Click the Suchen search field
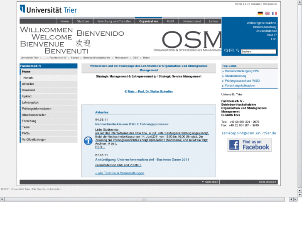 point(258,51)
